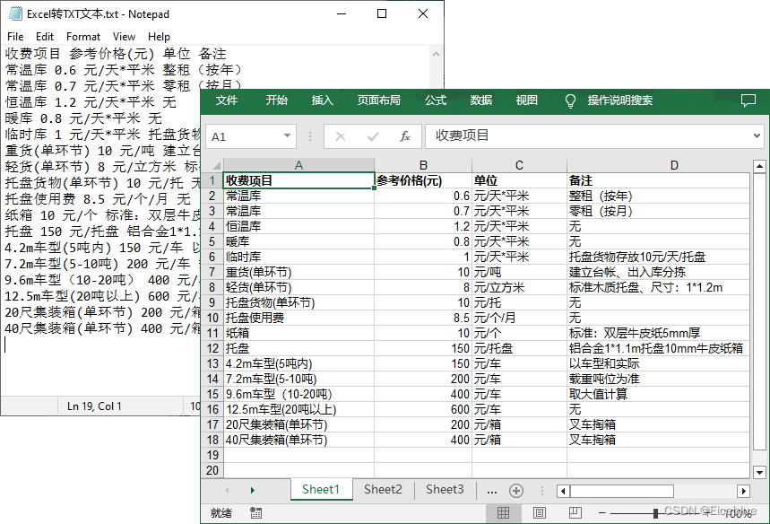Click the Select All corner triangle
This screenshot has width=770, height=524.
click(216, 166)
